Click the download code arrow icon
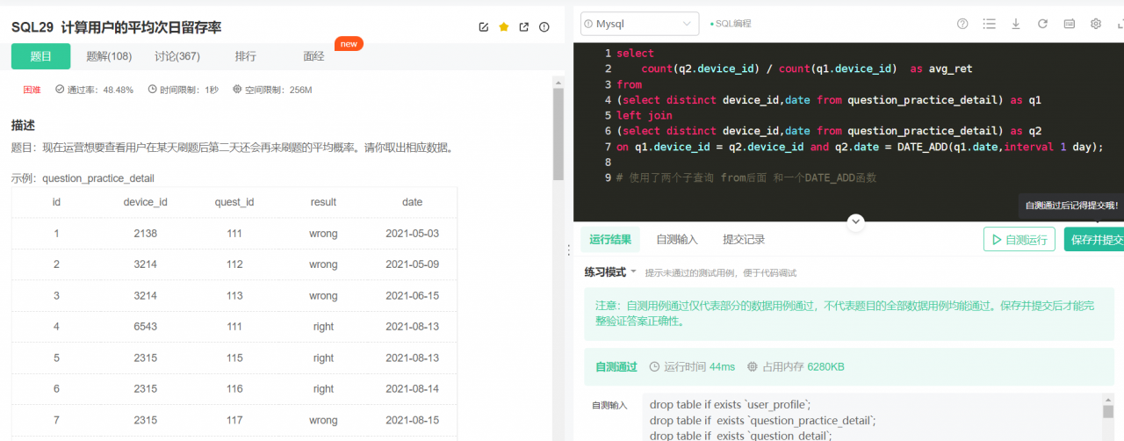Image resolution: width=1124 pixels, height=441 pixels. (x=1016, y=24)
